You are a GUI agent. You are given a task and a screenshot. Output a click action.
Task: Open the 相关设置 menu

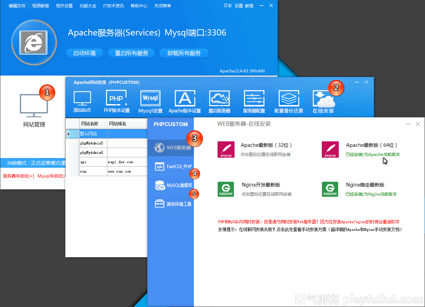coord(64,6)
